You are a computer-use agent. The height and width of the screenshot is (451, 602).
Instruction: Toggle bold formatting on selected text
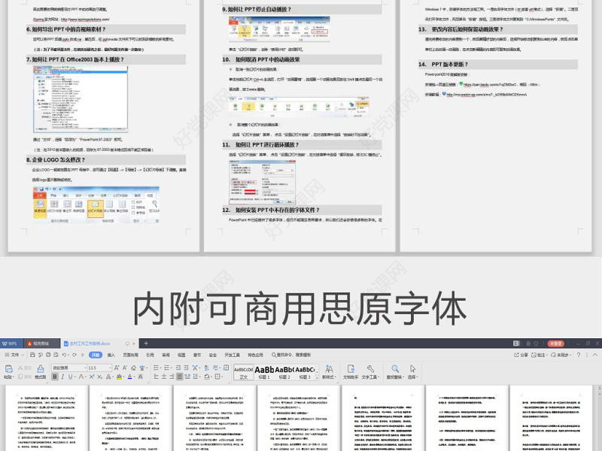[x=54, y=377]
